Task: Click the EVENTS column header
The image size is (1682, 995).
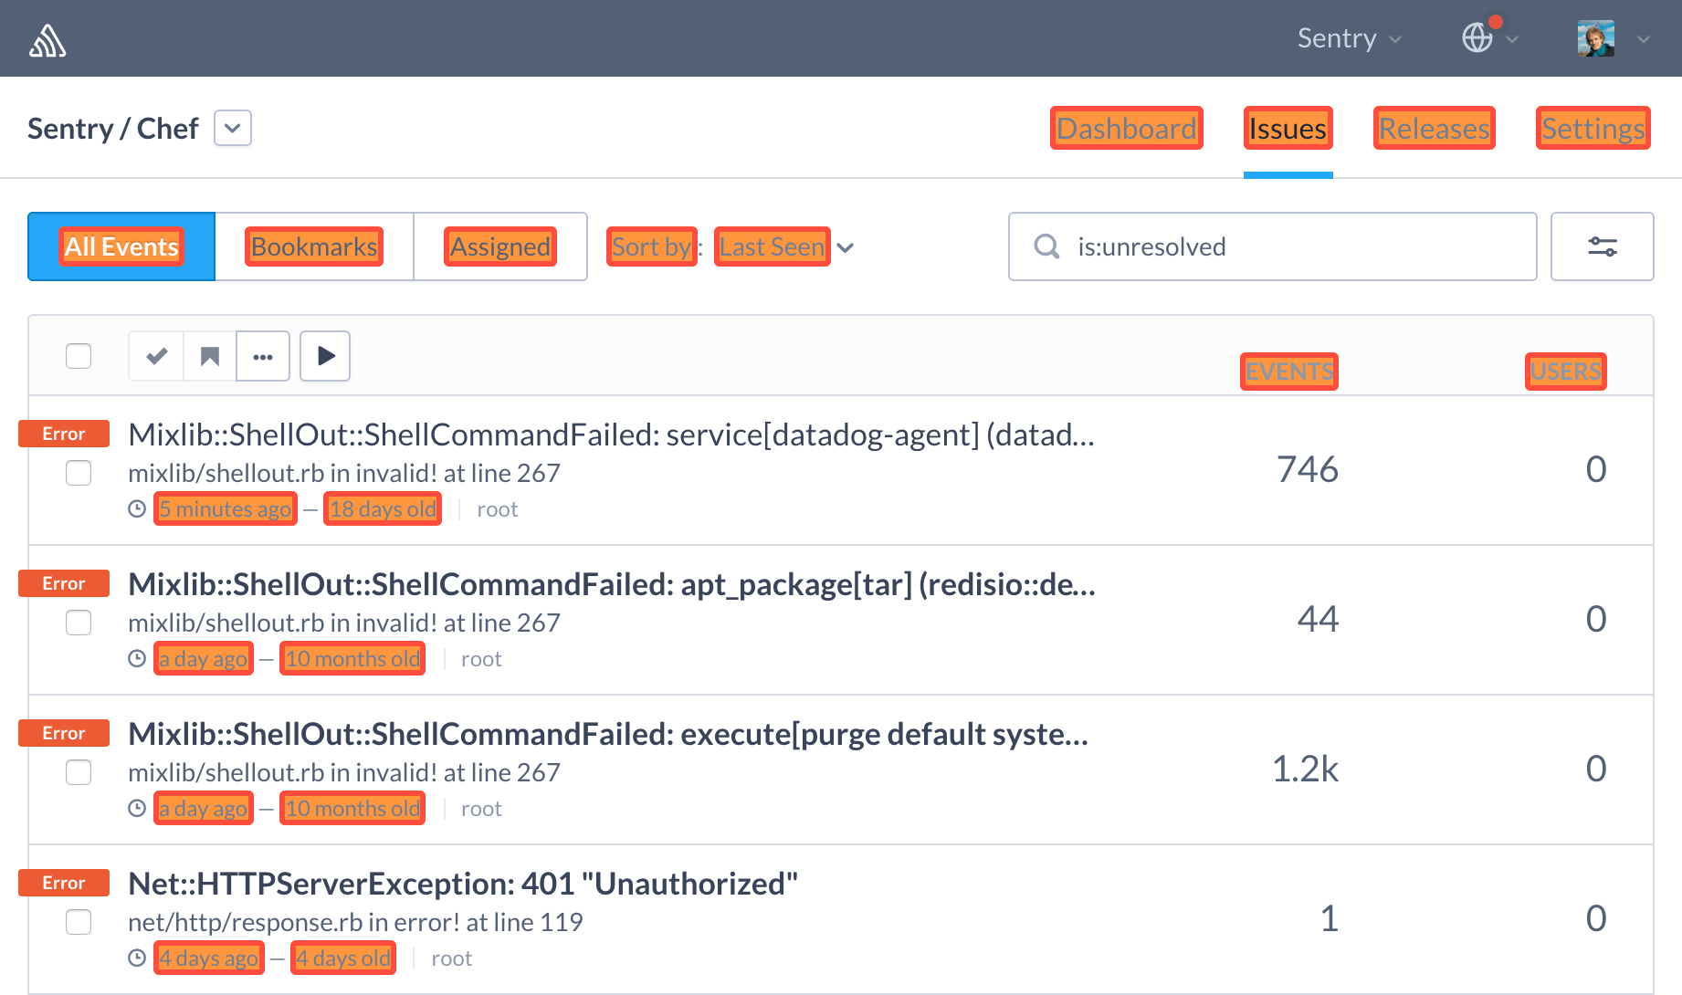Action: point(1289,372)
